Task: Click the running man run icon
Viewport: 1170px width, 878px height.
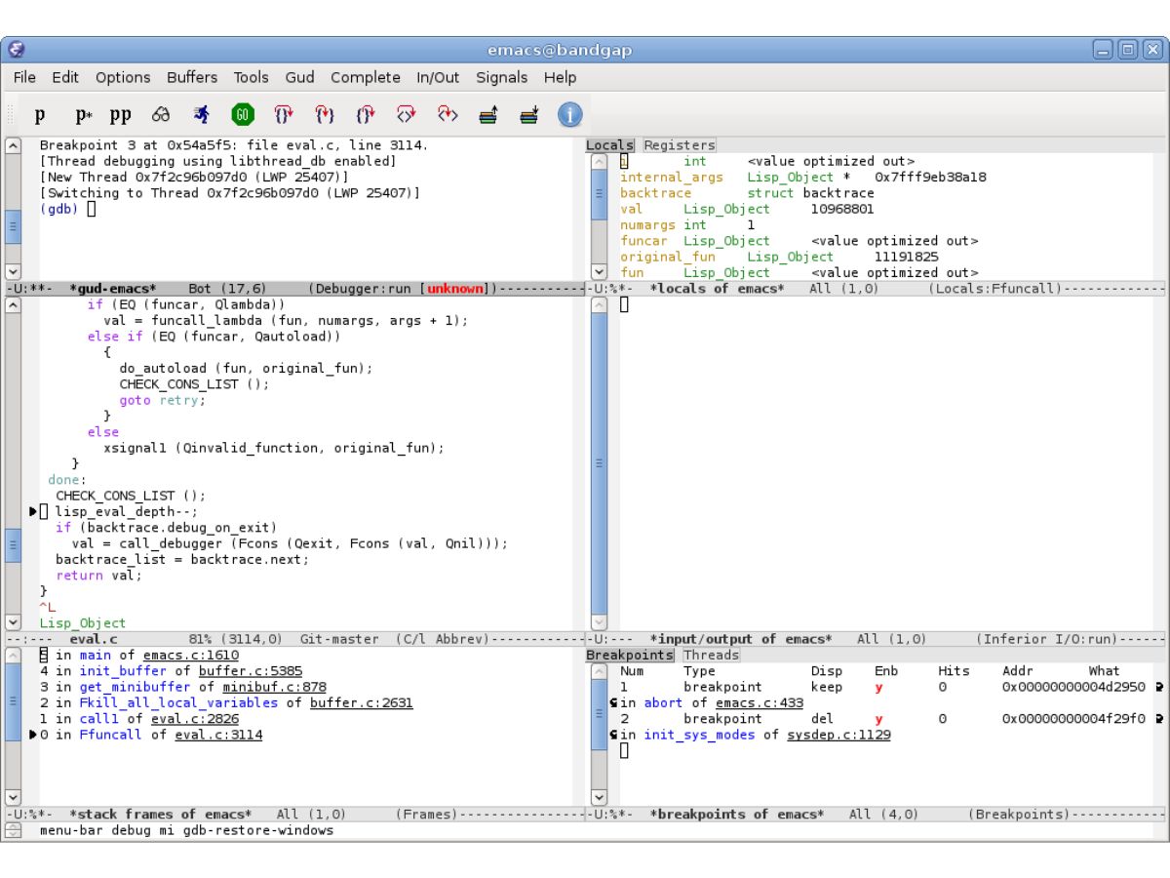Action: tap(202, 115)
